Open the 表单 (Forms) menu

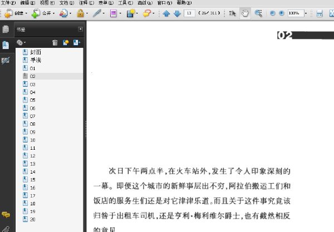(x=106, y=3)
